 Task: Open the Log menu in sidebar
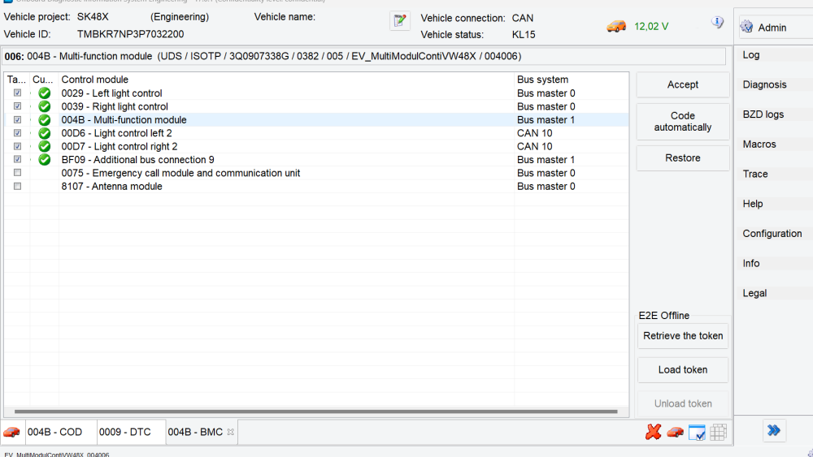pyautogui.click(x=750, y=55)
